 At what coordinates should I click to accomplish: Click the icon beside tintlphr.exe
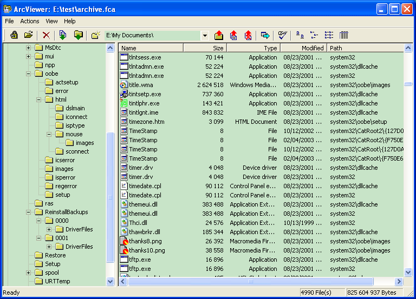coord(123,103)
